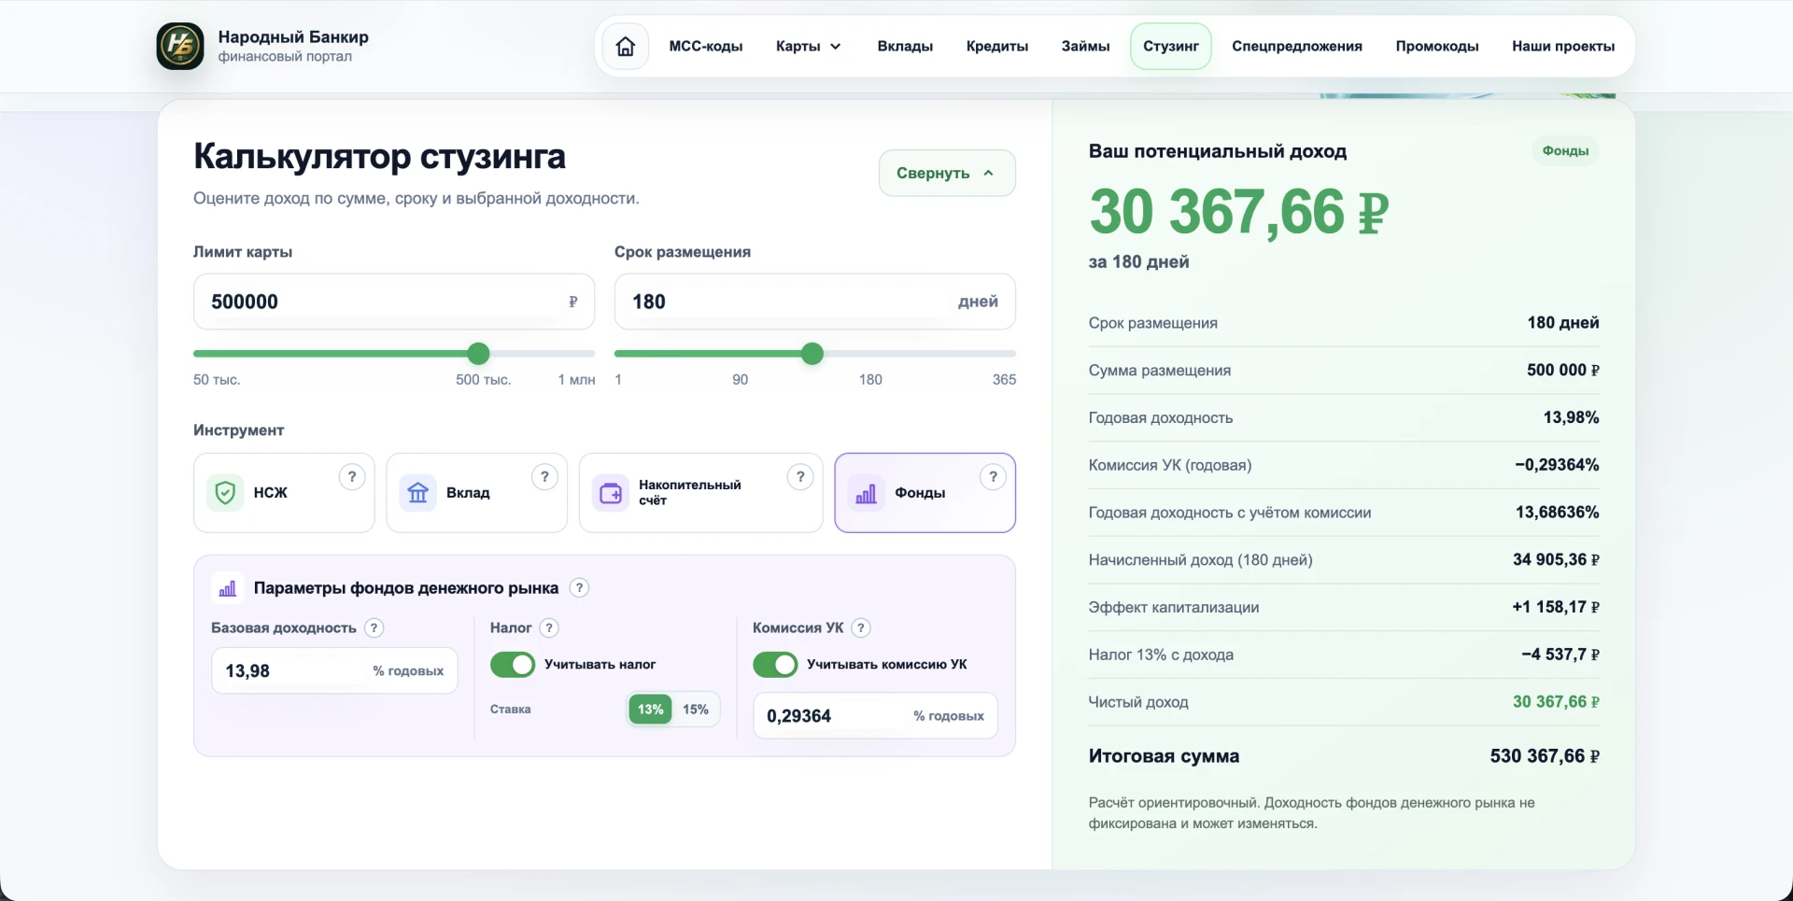Click the Фонды chart icon
1793x901 pixels.
(866, 492)
